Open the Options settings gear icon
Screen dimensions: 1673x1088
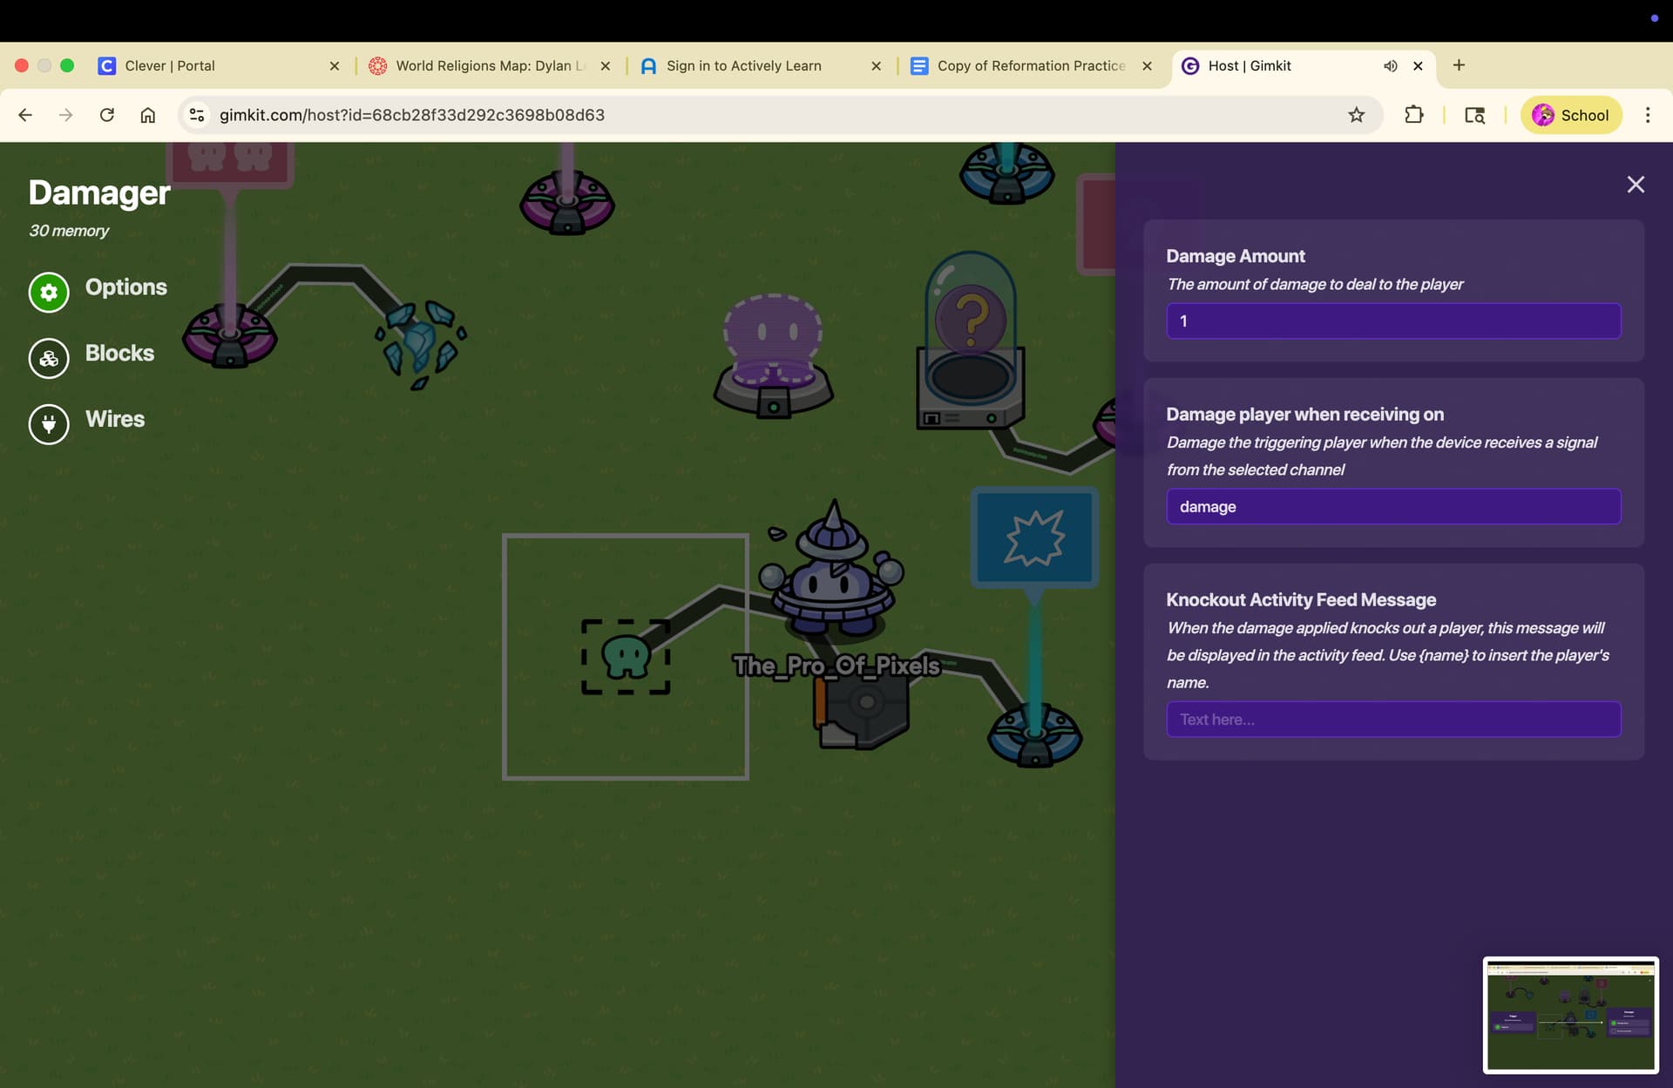(x=49, y=293)
